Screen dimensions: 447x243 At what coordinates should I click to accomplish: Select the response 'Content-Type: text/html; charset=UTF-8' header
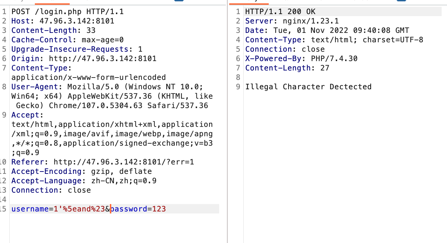(x=334, y=40)
